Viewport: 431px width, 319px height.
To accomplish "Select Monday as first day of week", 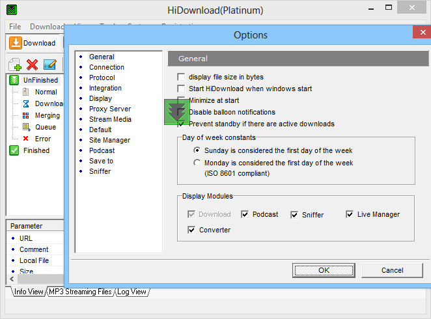I will point(197,163).
